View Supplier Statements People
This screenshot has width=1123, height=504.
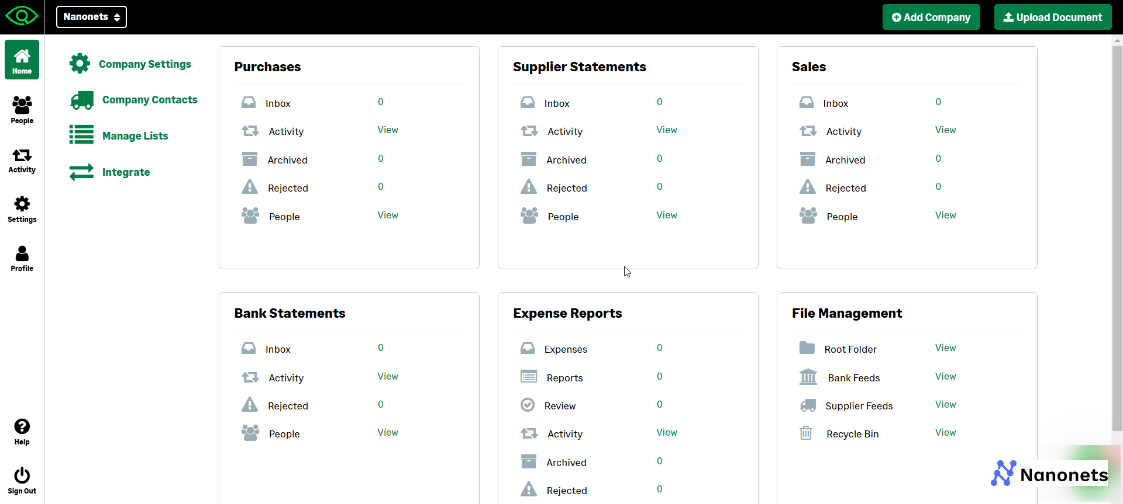[667, 215]
